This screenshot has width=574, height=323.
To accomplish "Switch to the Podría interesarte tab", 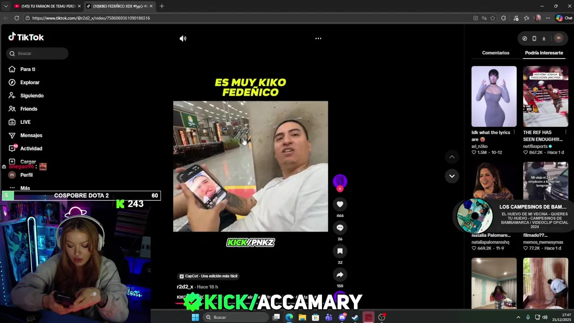I will [x=544, y=53].
